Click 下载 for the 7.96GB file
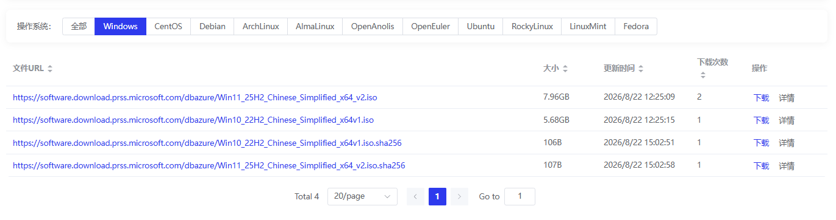 [x=761, y=98]
